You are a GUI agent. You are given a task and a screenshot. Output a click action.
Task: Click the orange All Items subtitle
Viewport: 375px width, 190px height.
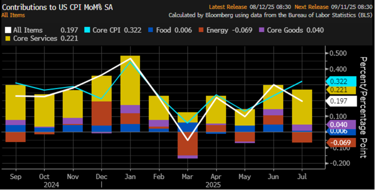(13, 15)
